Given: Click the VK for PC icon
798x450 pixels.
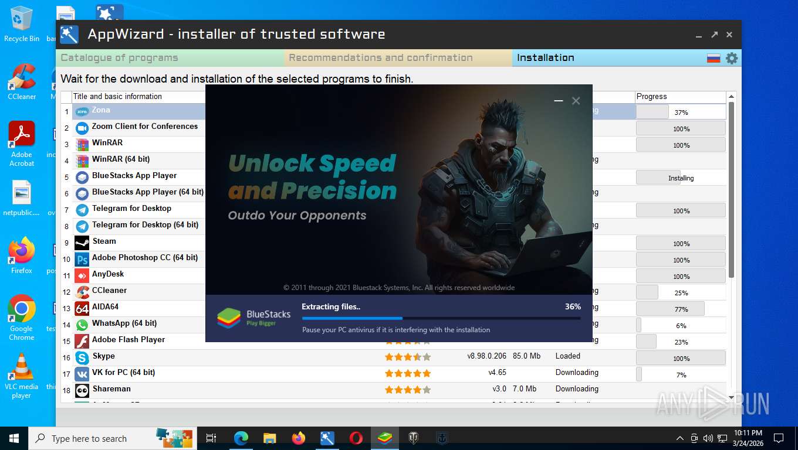Looking at the screenshot, I should click(82, 374).
